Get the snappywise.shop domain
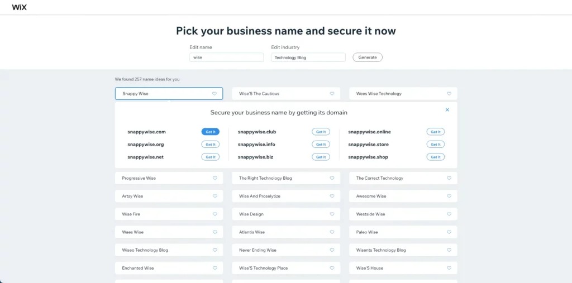The width and height of the screenshot is (572, 283). pyautogui.click(x=436, y=157)
